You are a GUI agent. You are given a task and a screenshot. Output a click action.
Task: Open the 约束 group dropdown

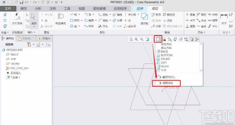pos(201,32)
